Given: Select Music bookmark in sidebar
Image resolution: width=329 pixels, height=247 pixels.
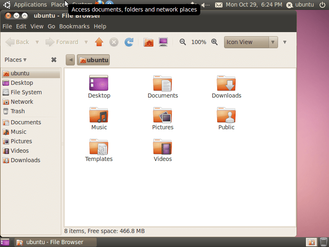Looking at the screenshot, I should tap(31, 132).
